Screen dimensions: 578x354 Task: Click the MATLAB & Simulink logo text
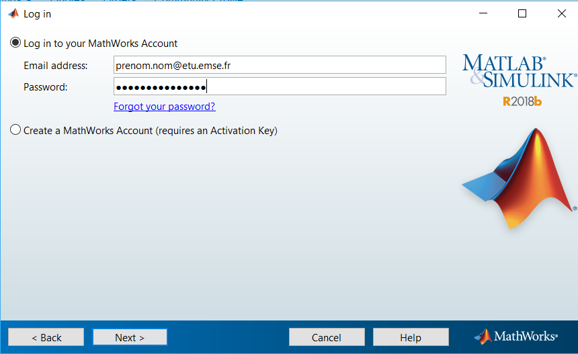click(x=519, y=72)
